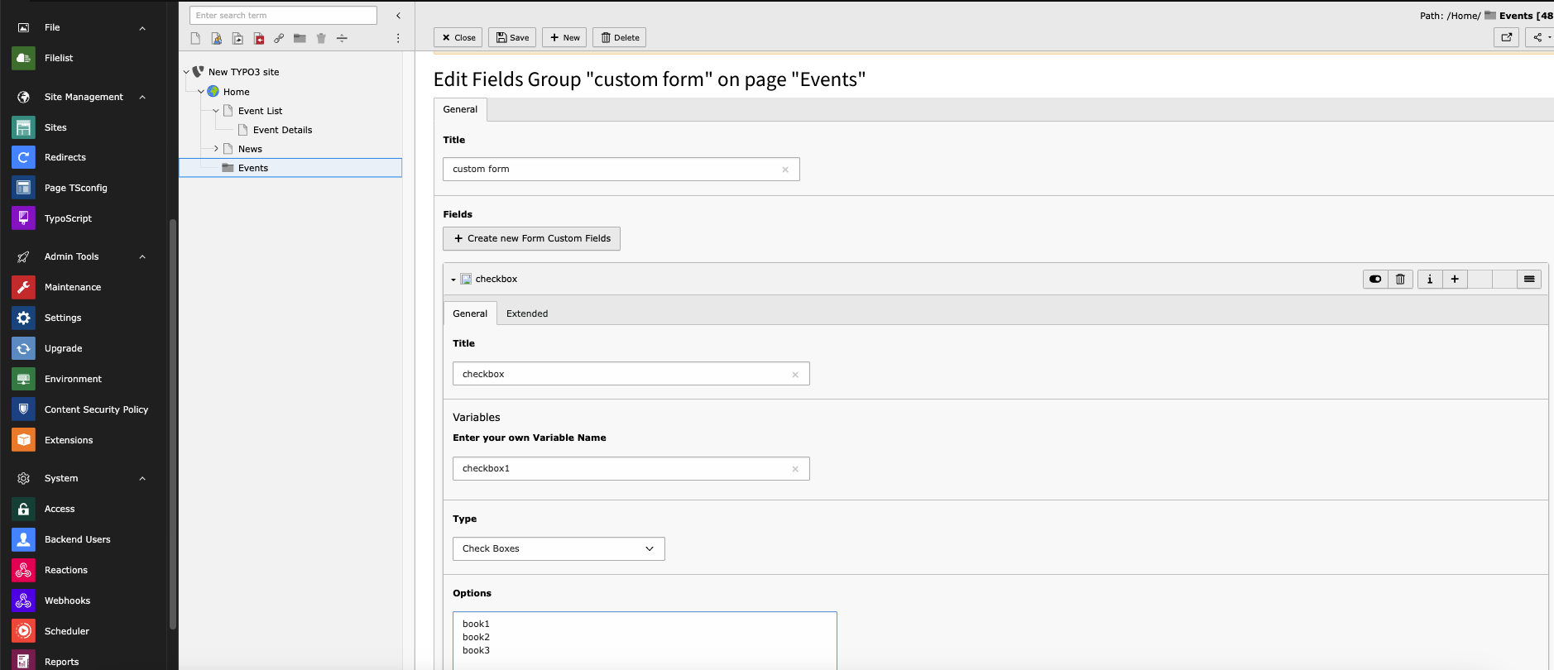Viewport: 1554px width, 670px height.
Task: Click Create new Form Custom Fields
Action: 531,238
